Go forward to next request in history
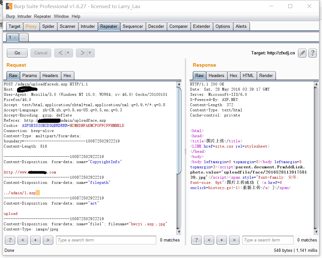This screenshot has width=322, height=258. [82, 53]
